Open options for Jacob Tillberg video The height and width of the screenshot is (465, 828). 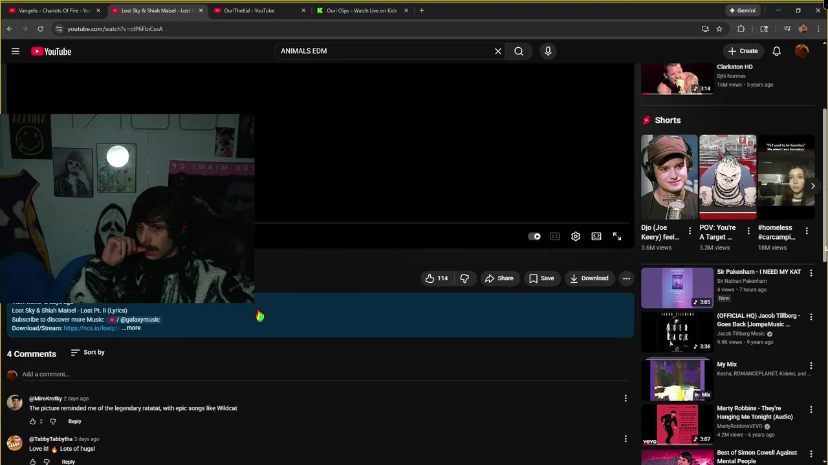click(x=811, y=317)
